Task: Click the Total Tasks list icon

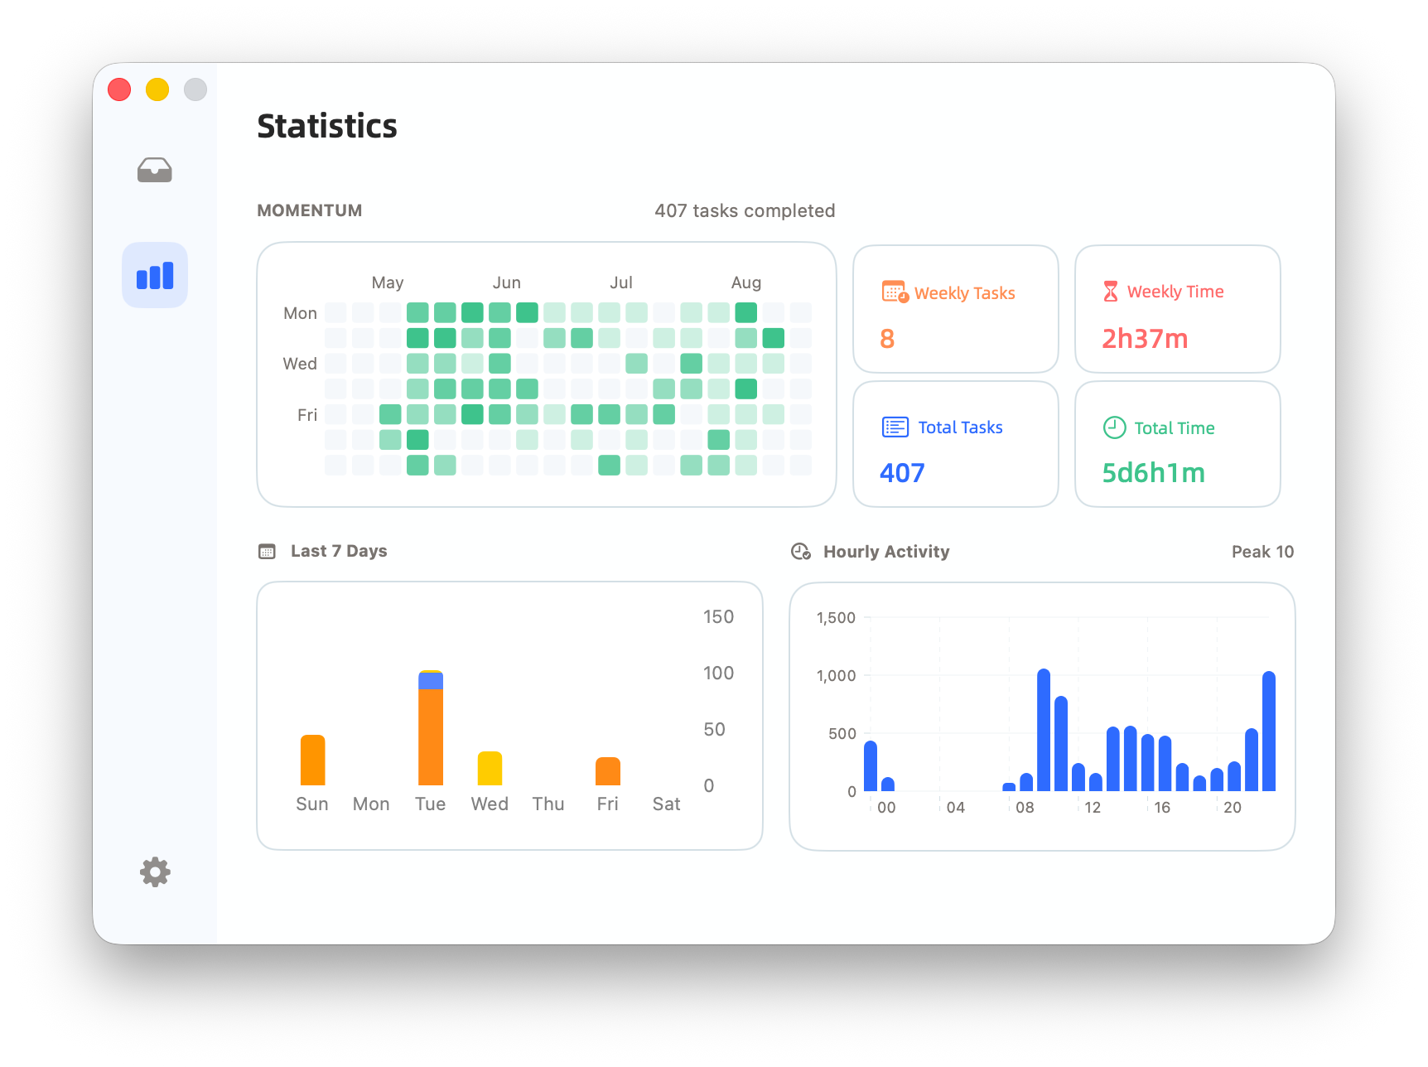Action: point(895,427)
